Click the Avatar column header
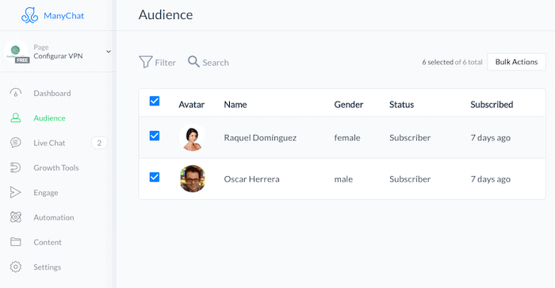555x288 pixels. pyautogui.click(x=192, y=105)
